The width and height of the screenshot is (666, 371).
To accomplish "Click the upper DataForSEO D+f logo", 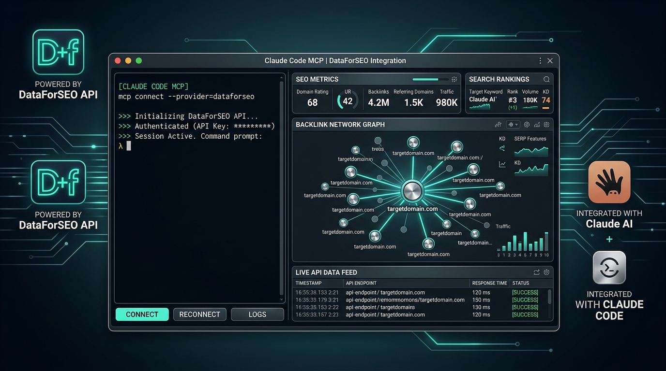I will click(x=58, y=52).
